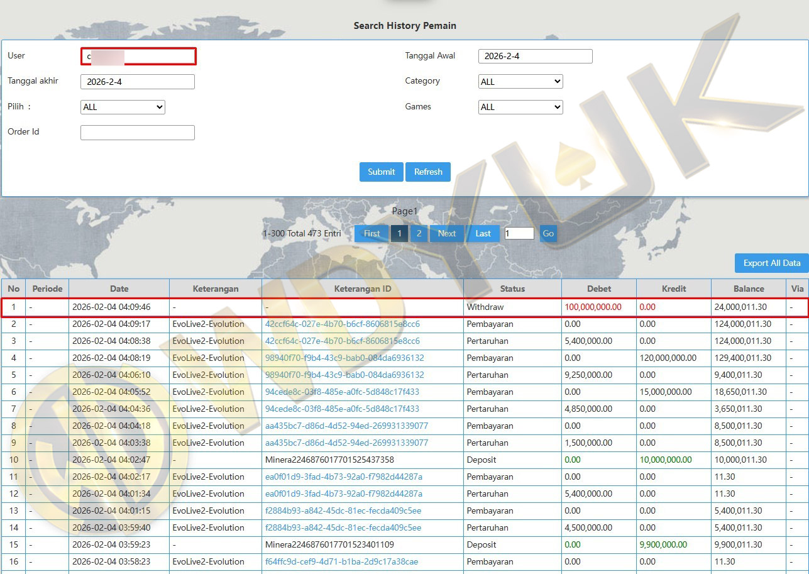Screen dimensions: 809x574
Task: Open the Pilih dropdown
Action: click(123, 107)
